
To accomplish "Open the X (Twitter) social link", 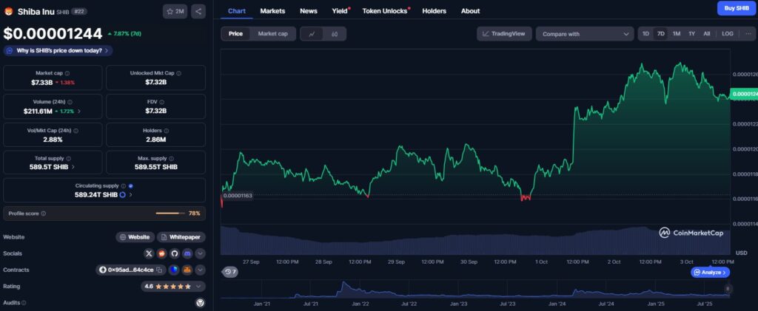I will coord(150,253).
